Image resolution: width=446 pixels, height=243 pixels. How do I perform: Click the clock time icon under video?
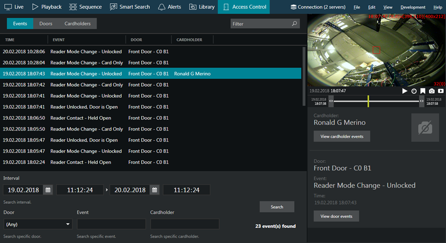tap(414, 91)
